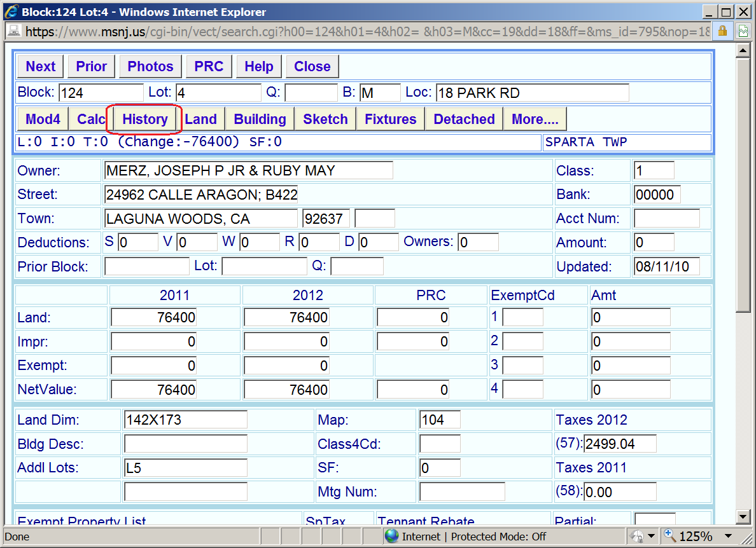Click the Deductions S field

click(138, 242)
